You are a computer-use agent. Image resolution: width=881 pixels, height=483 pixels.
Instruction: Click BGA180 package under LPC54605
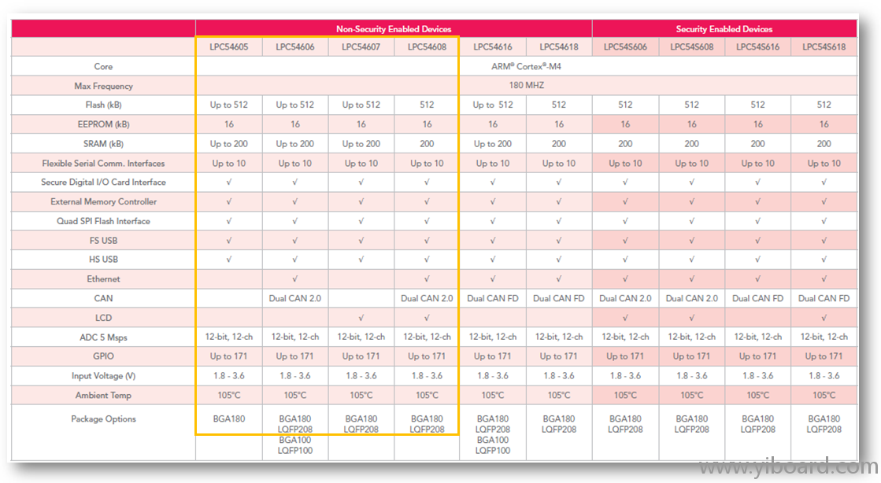pyautogui.click(x=228, y=419)
